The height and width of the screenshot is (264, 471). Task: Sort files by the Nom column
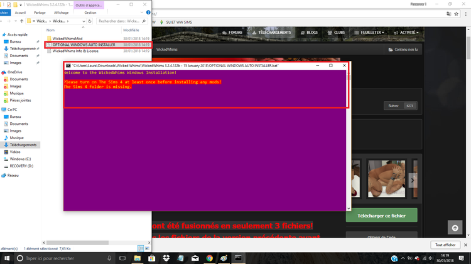click(x=50, y=30)
